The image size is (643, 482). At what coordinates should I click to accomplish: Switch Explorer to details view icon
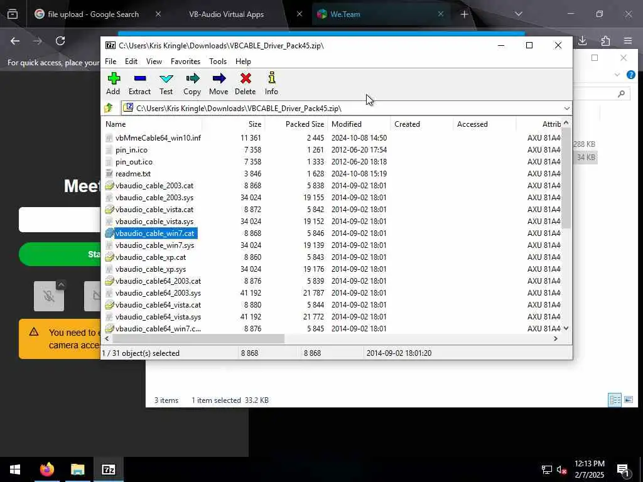point(615,400)
